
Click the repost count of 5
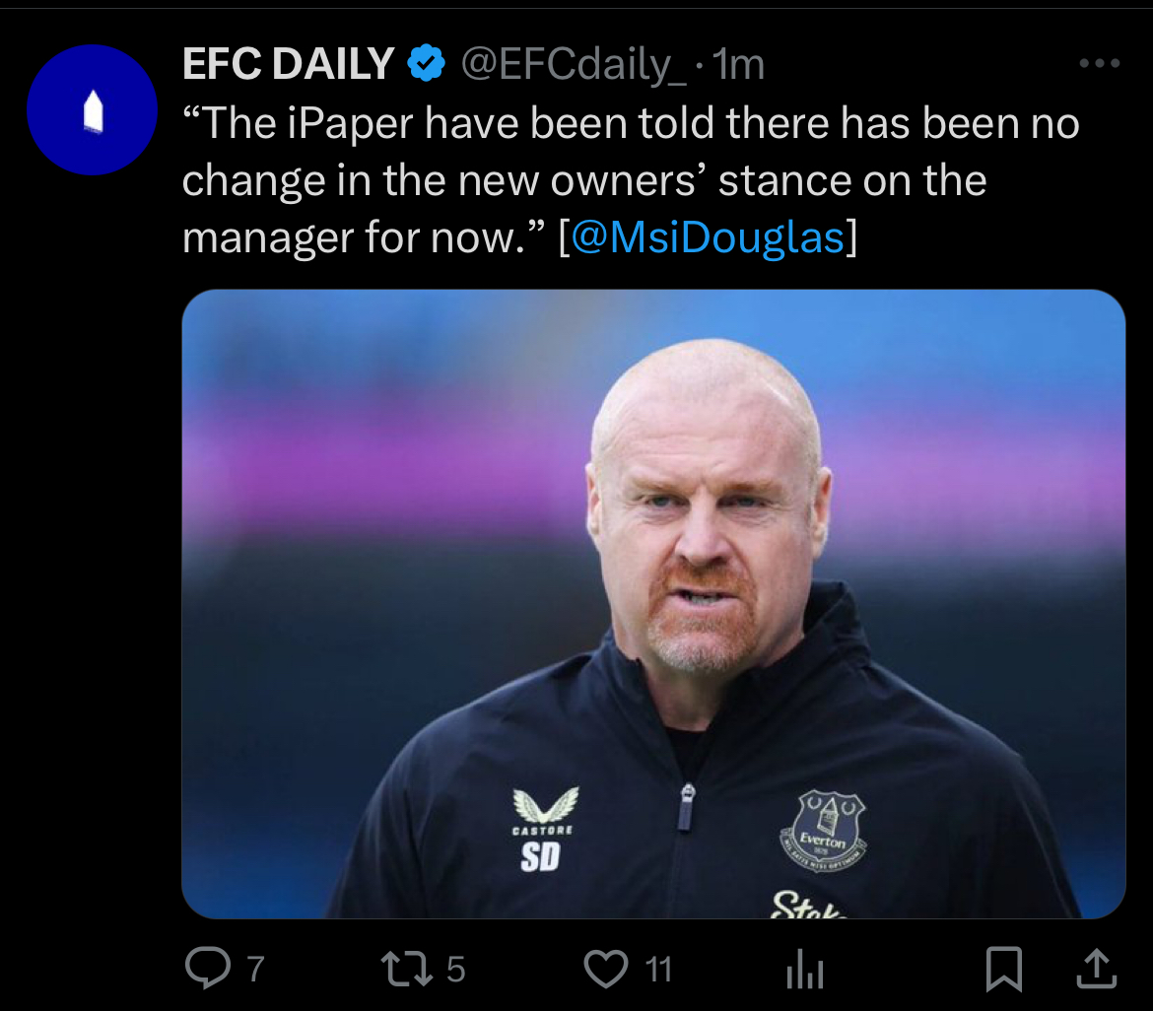[455, 970]
